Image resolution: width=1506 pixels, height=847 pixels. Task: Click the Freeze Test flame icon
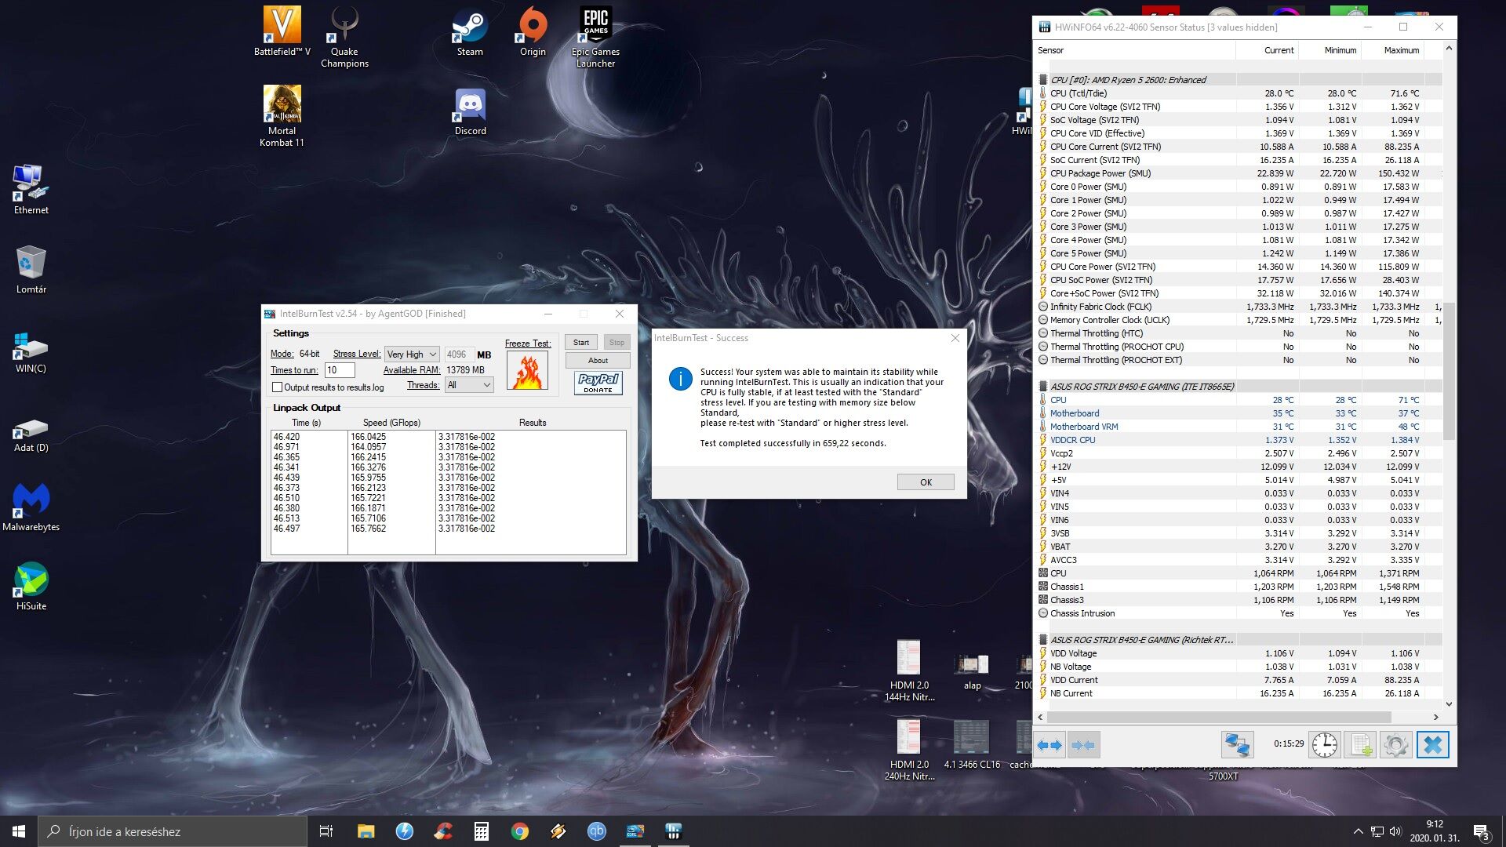tap(527, 371)
